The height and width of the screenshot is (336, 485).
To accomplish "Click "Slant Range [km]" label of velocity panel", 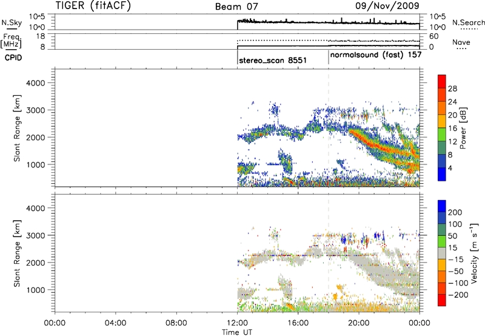I will pos(17,253).
